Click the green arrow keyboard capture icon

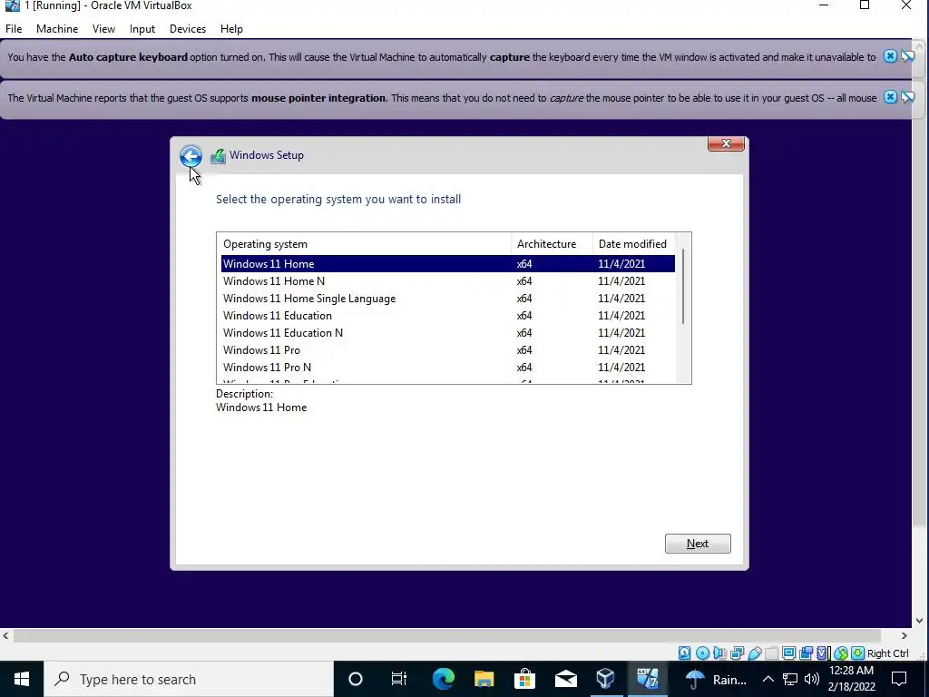[857, 653]
